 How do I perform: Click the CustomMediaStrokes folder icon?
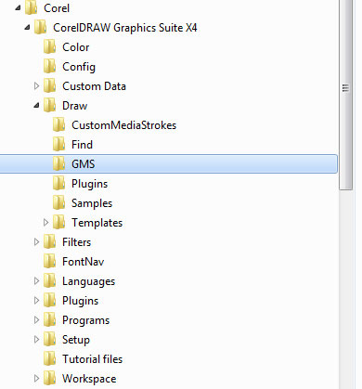(x=58, y=124)
